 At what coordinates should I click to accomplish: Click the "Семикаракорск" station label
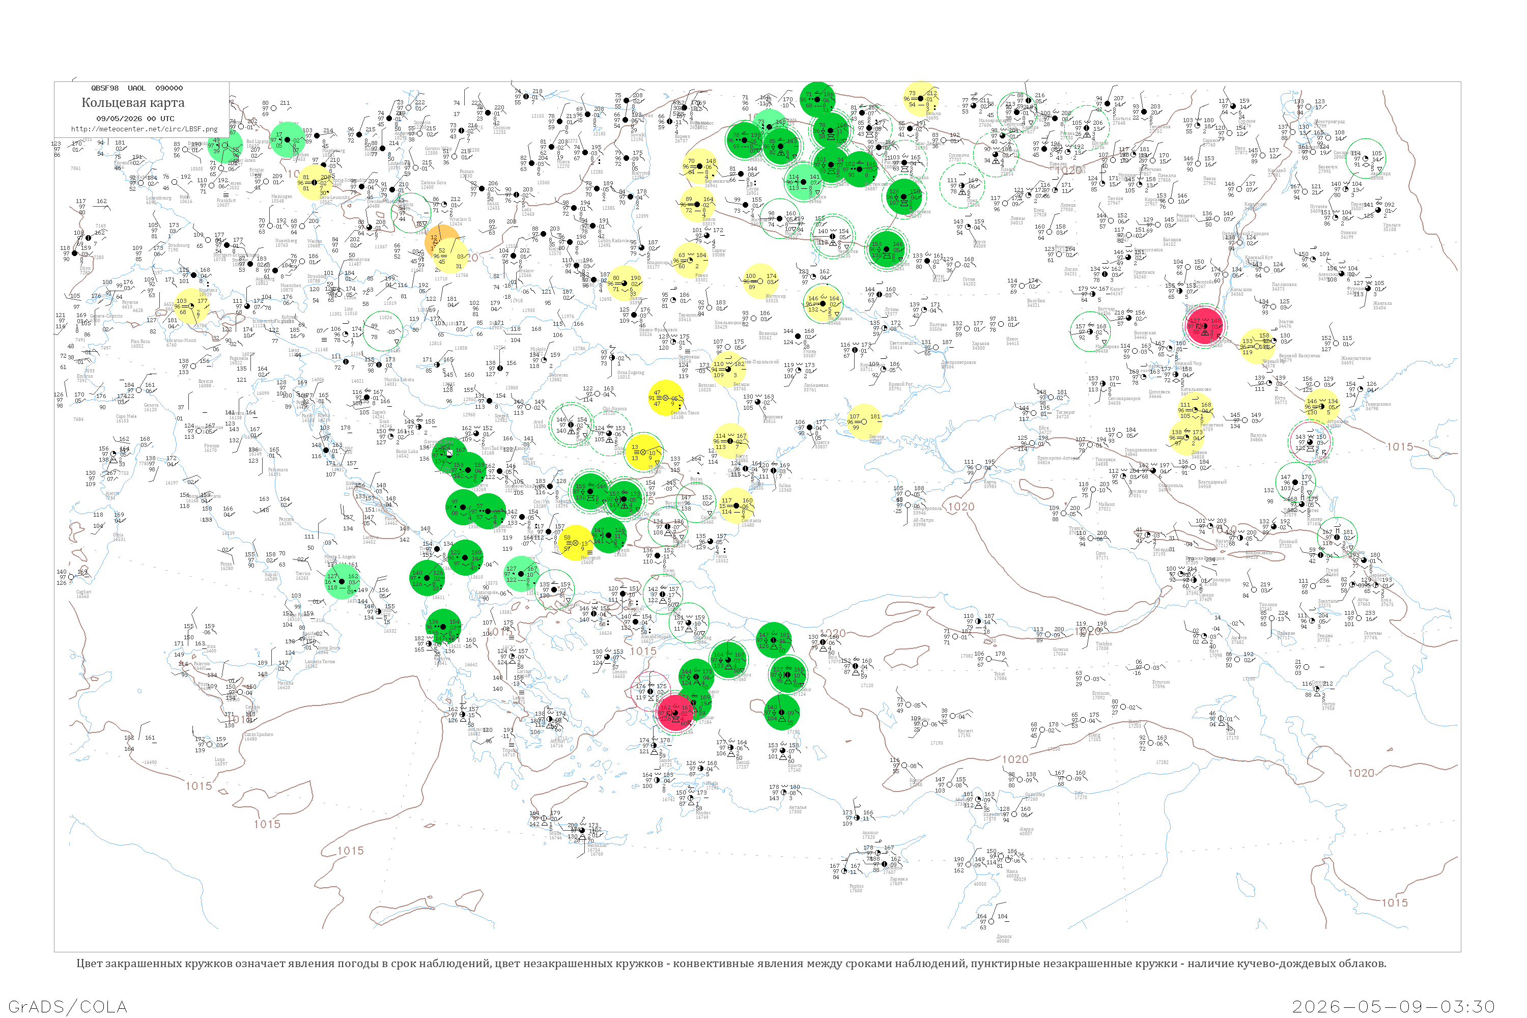(1123, 399)
